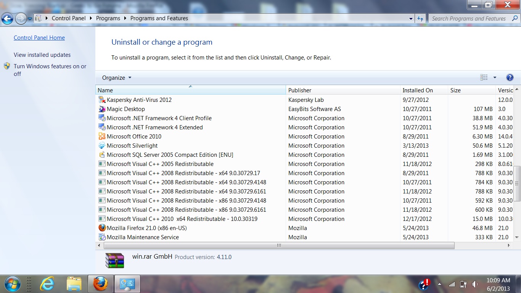Sort the list by Installed On column

[x=424, y=90]
